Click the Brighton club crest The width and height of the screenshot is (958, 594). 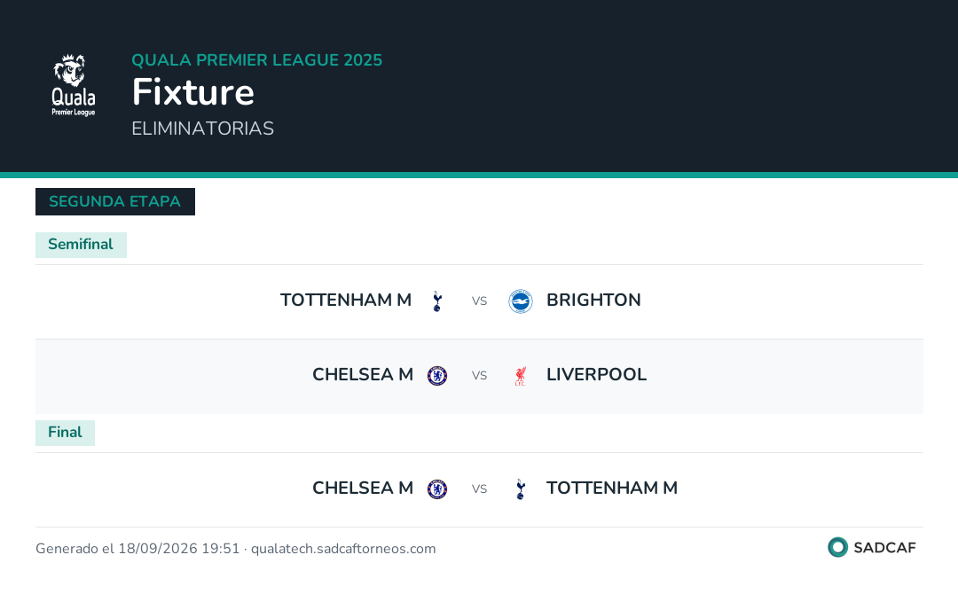coord(521,301)
